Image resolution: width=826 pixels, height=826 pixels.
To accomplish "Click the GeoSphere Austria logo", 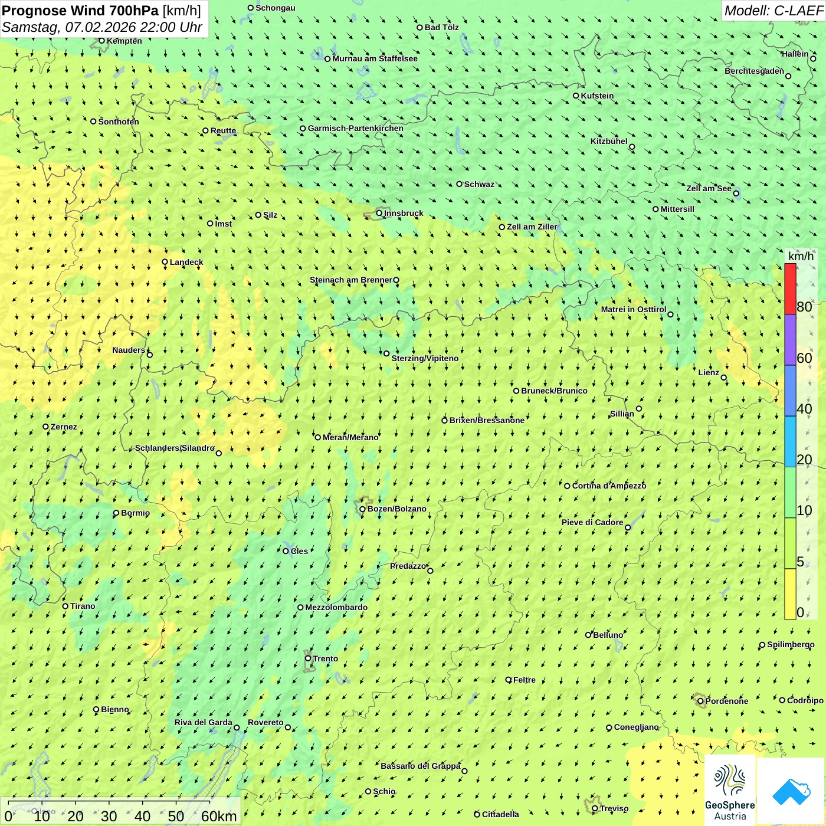I will click(x=730, y=791).
